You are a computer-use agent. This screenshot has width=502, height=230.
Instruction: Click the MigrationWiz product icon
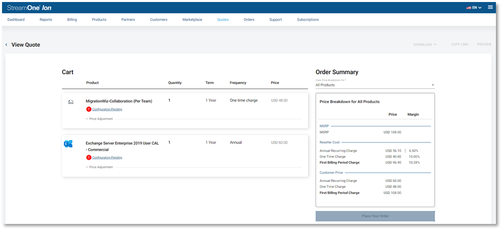pyautogui.click(x=71, y=102)
